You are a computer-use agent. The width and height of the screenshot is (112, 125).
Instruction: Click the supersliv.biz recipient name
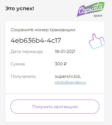pyautogui.click(x=68, y=76)
